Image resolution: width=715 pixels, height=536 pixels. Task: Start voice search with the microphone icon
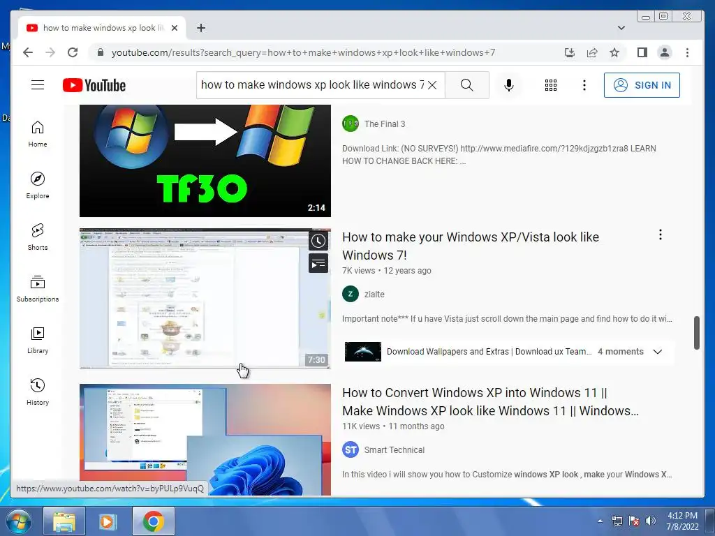tap(509, 85)
